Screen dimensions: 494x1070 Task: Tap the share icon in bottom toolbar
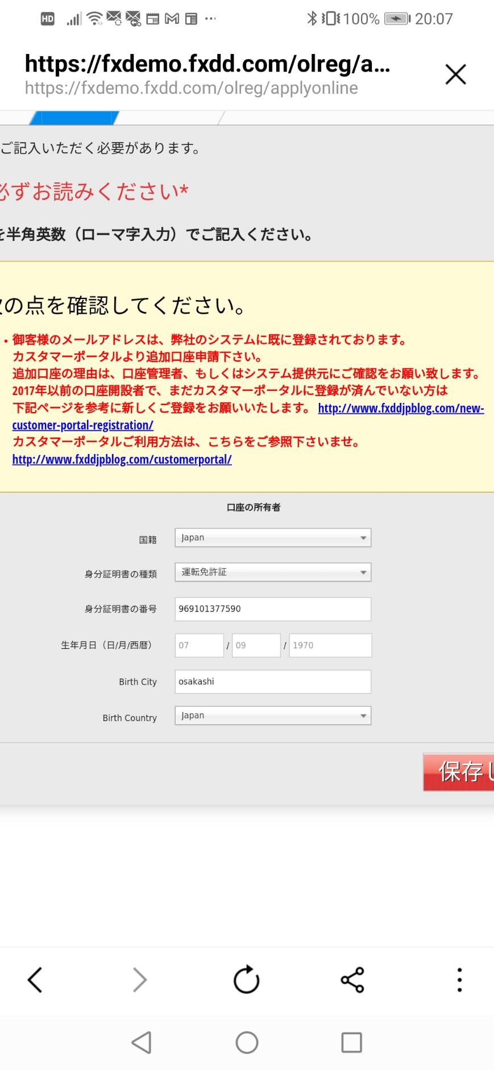[352, 980]
